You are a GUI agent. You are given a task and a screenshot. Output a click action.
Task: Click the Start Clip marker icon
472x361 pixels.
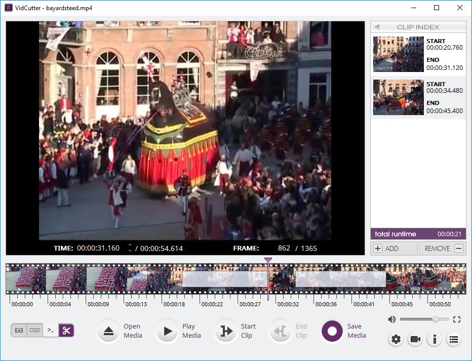226,331
